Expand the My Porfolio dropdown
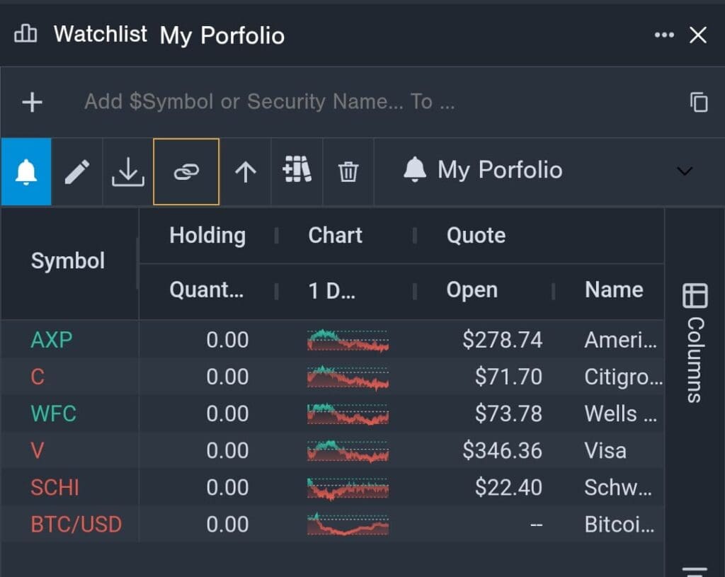Screen dimensions: 725x577 pos(684,171)
